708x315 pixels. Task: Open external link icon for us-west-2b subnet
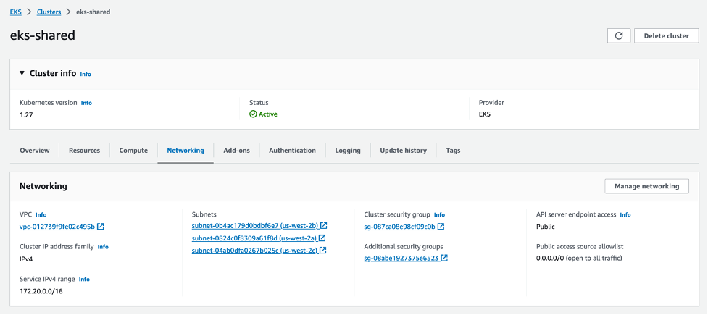pyautogui.click(x=324, y=226)
